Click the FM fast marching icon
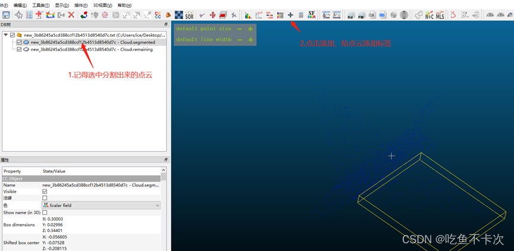 tap(362, 15)
